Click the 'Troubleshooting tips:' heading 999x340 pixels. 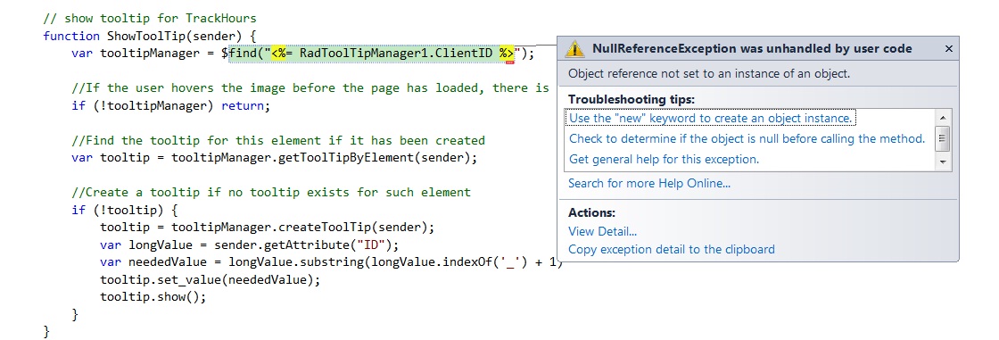pos(632,100)
